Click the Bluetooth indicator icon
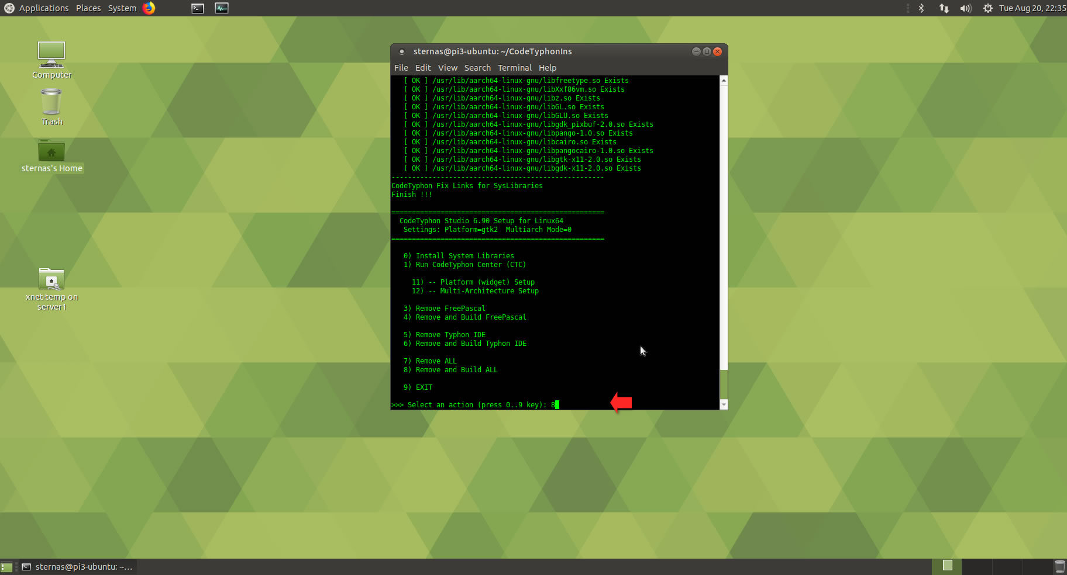Viewport: 1067px width, 575px height. [x=921, y=8]
